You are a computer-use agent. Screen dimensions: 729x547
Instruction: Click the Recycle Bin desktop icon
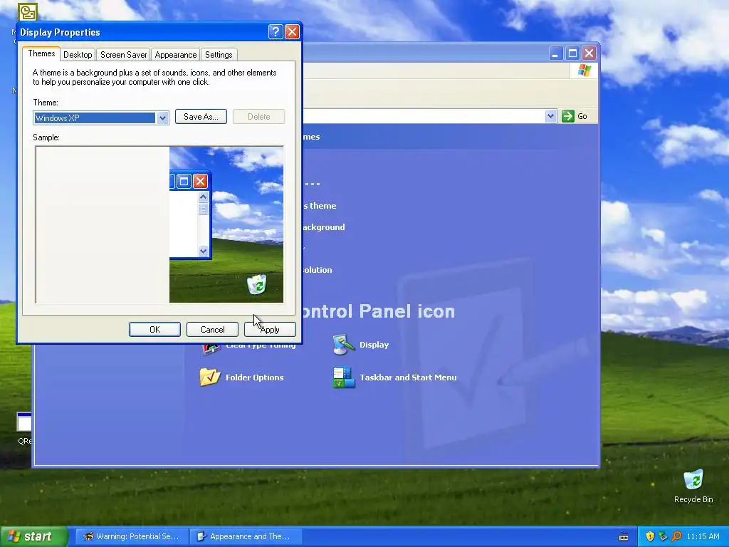pos(693,480)
